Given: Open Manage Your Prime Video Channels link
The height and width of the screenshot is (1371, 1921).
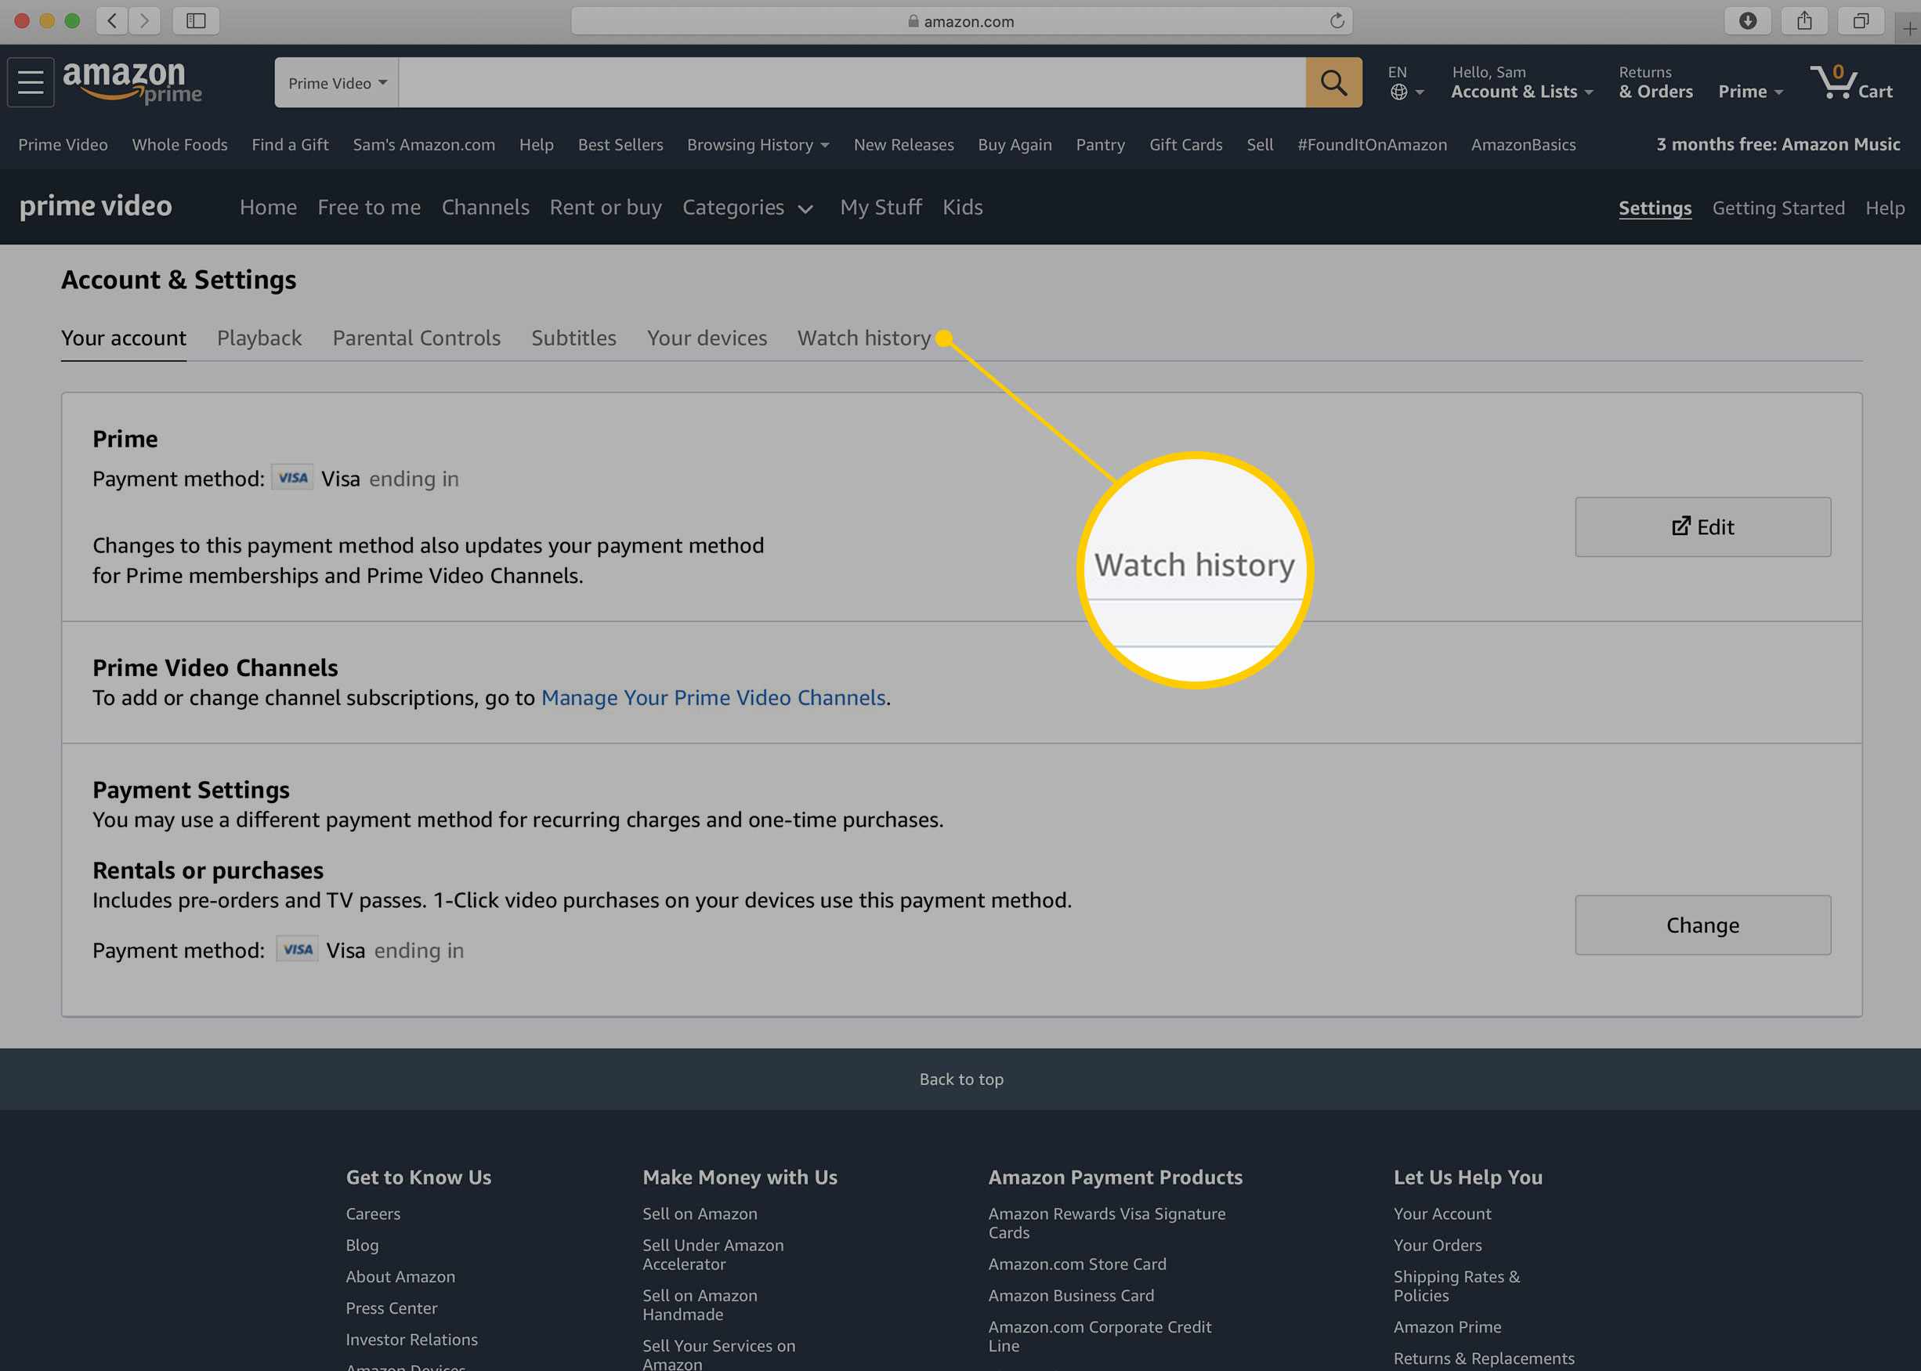Looking at the screenshot, I should (x=712, y=696).
